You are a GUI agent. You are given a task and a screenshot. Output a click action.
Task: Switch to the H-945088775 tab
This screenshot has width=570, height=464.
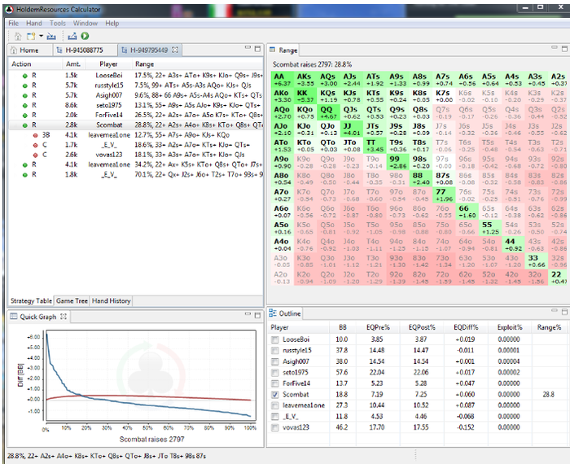click(85, 50)
